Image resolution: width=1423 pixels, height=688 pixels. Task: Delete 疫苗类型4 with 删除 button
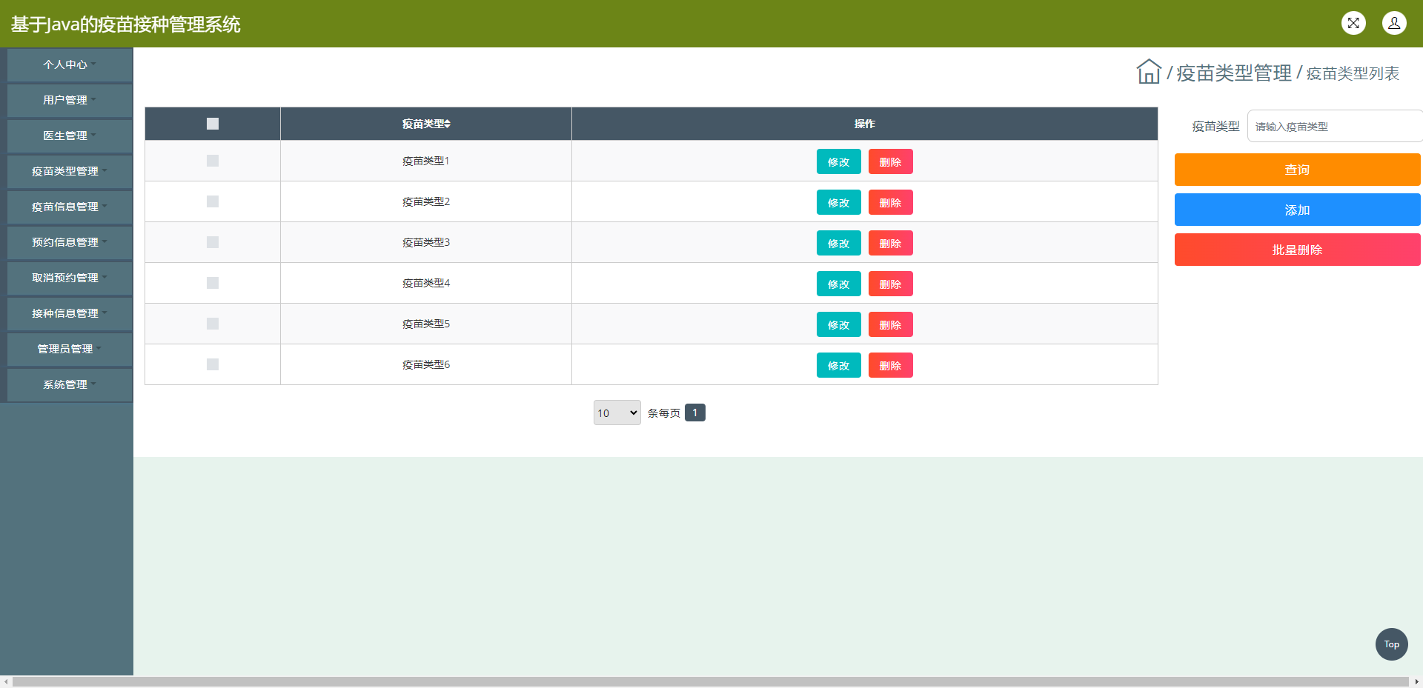890,284
